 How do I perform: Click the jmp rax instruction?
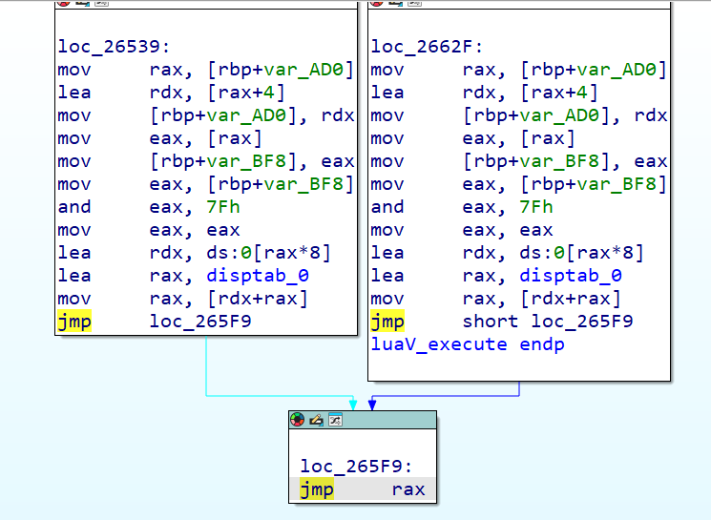point(363,489)
